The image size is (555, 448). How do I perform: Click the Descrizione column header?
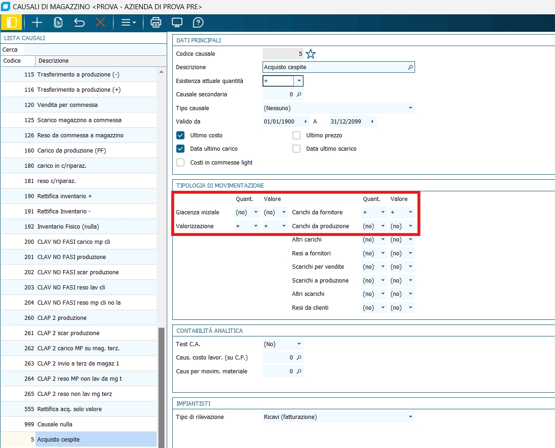pyautogui.click(x=53, y=61)
